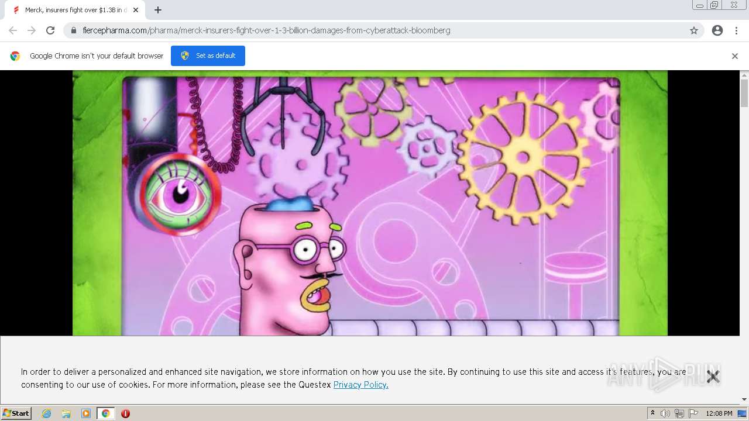Click the Show desktop button

743,413
